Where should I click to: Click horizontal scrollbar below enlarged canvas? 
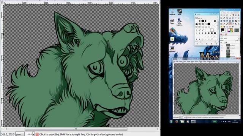click(x=76, y=129)
